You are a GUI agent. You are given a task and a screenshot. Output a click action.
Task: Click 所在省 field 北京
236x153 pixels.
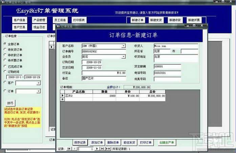click(x=162, y=51)
